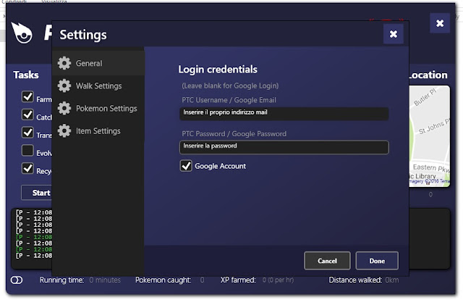Toggle the Recycle task checkbox
Viewport: 463px width, 300px height.
pos(27,168)
